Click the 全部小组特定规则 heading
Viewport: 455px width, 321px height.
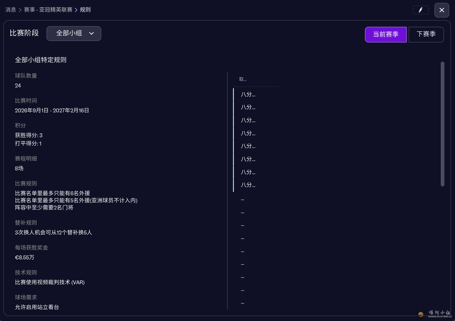pyautogui.click(x=41, y=60)
